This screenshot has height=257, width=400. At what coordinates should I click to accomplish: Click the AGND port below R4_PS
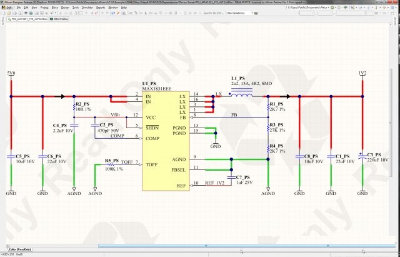pyautogui.click(x=268, y=191)
